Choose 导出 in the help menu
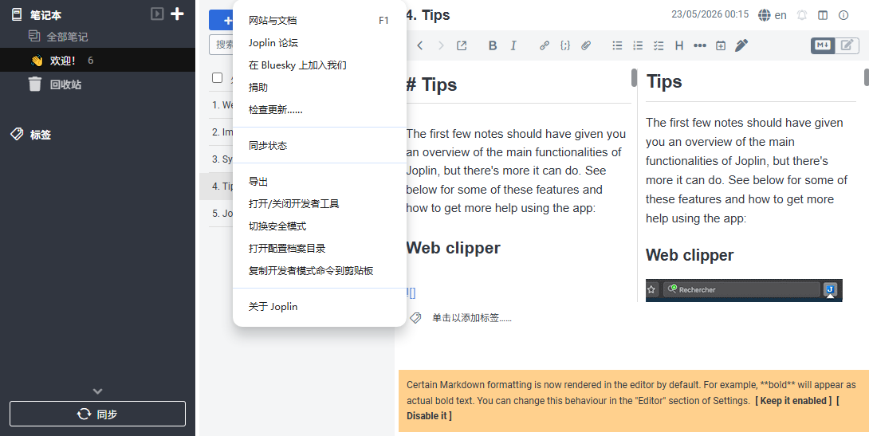Screen dimensions: 869x436 pos(319,182)
